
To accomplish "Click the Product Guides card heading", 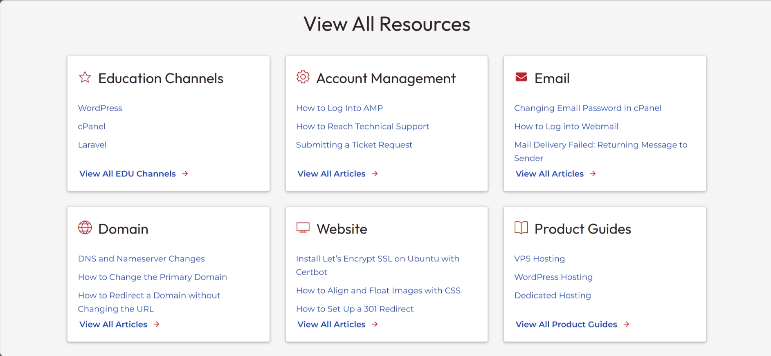I will (x=583, y=229).
